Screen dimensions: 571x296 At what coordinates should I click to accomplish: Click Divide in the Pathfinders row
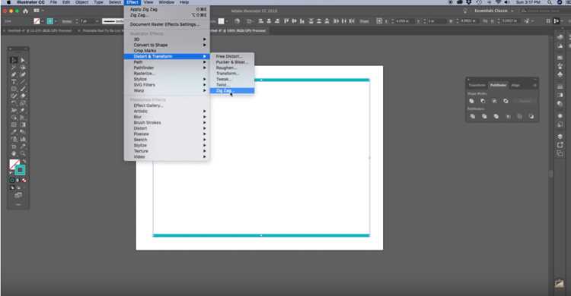pos(473,117)
